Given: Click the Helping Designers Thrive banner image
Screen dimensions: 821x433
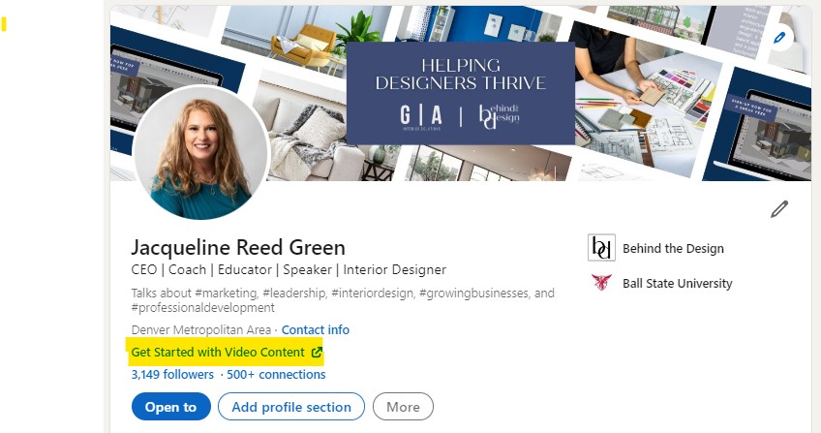Looking at the screenshot, I should pyautogui.click(x=461, y=93).
